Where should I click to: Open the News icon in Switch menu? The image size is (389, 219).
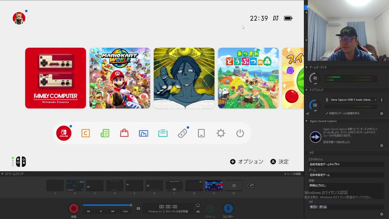coord(105,133)
